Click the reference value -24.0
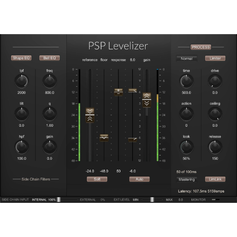The width and height of the screenshot is (237, 237). pos(90,171)
